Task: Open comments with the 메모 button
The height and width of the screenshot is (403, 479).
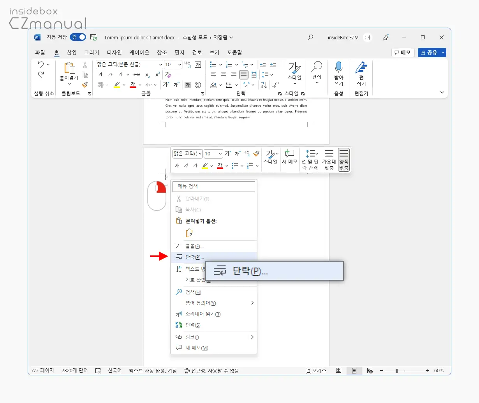Action: point(403,52)
